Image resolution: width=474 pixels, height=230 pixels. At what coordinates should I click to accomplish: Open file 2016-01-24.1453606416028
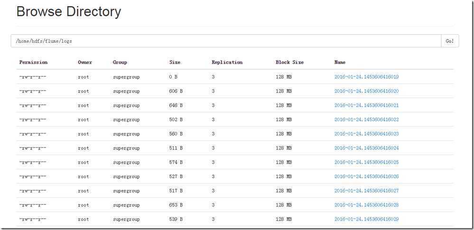[366, 205]
